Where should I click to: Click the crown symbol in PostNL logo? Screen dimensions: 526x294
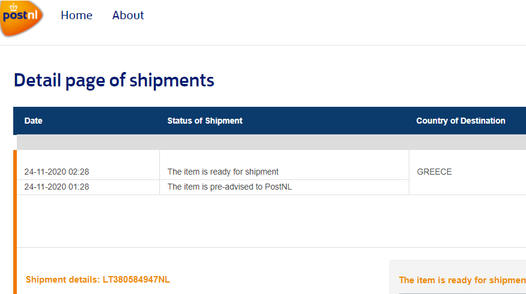pos(13,7)
